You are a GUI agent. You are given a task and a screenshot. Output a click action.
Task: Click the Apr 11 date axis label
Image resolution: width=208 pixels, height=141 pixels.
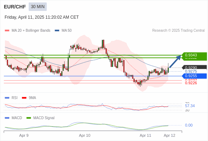145,135
